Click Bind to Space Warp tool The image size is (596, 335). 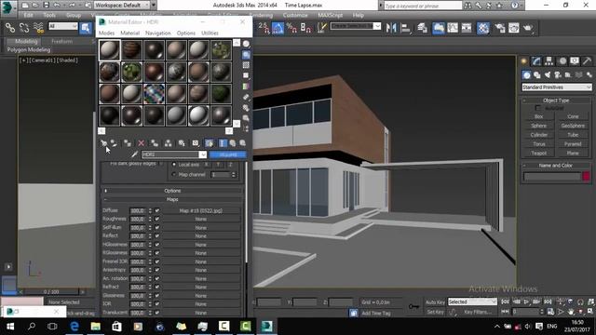38,28
